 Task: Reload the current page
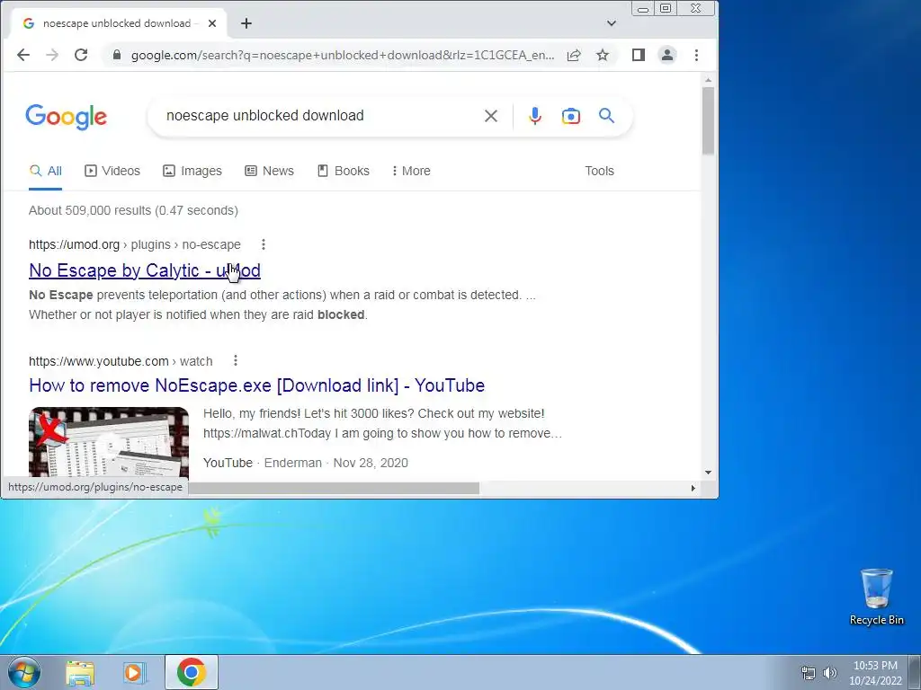coord(81,55)
